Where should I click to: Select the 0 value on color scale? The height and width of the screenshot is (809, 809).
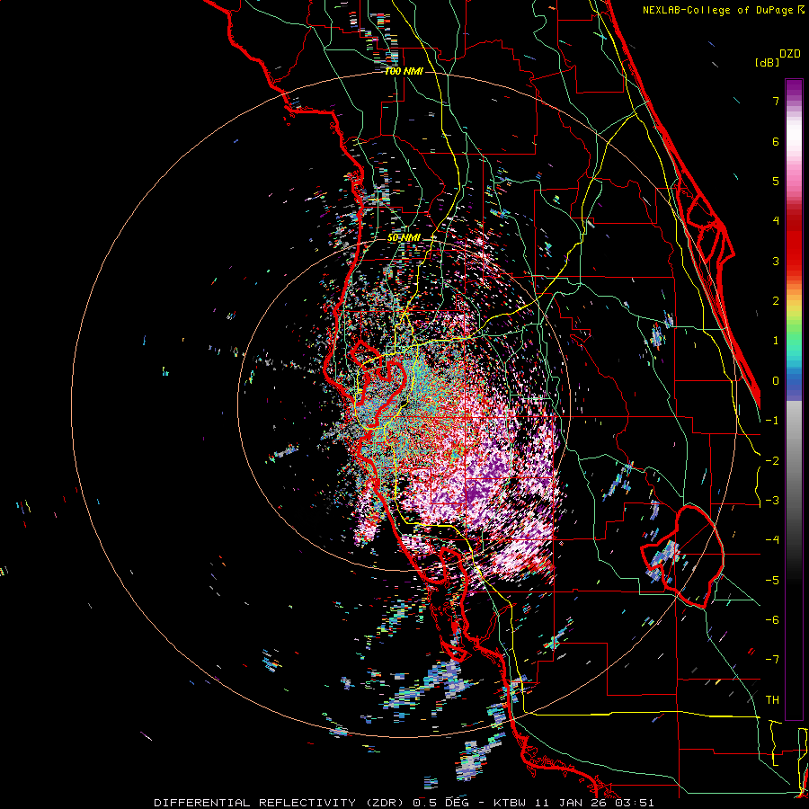pyautogui.click(x=776, y=381)
